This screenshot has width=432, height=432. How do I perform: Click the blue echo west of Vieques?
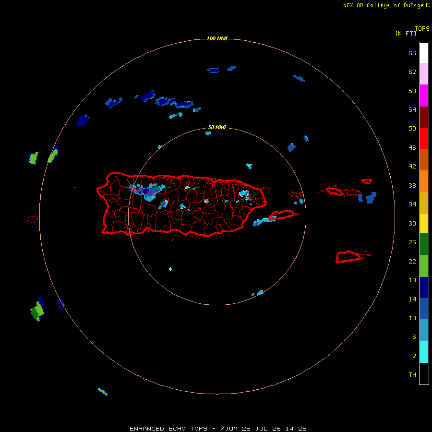[x=264, y=221]
